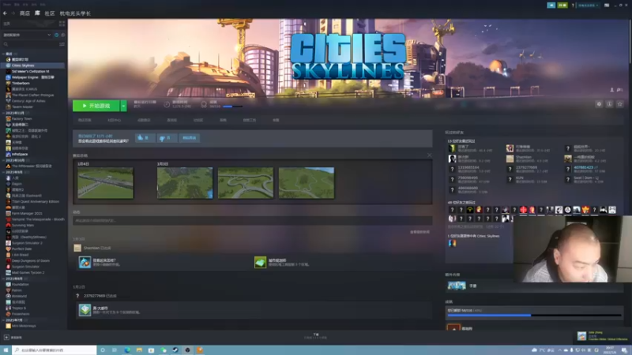Click the green 开始游戏 play button
This screenshot has height=355, width=632.
[96, 106]
